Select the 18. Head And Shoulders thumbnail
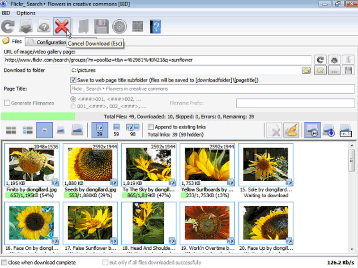Screen dimensions: 358x268 point(149,223)
